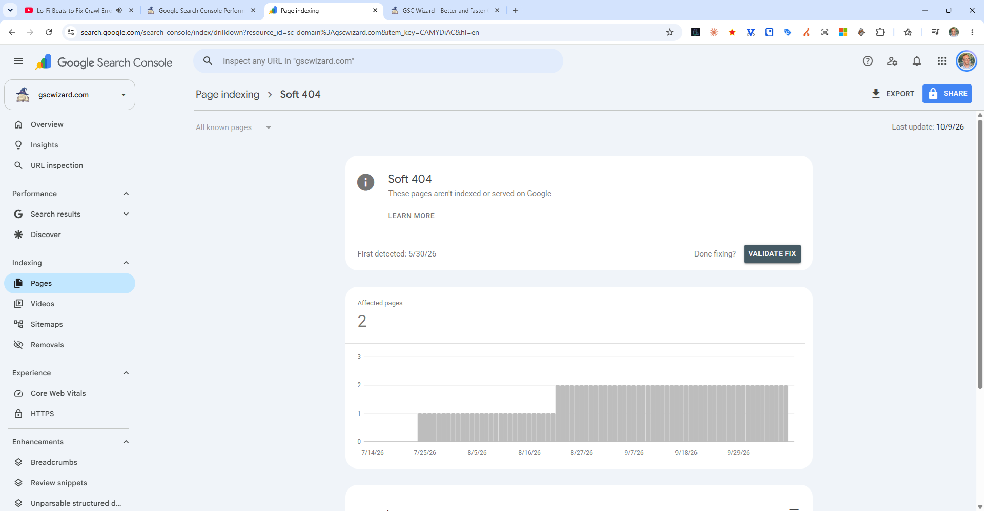
Task: Open Removals in the sidebar
Action: click(70, 345)
